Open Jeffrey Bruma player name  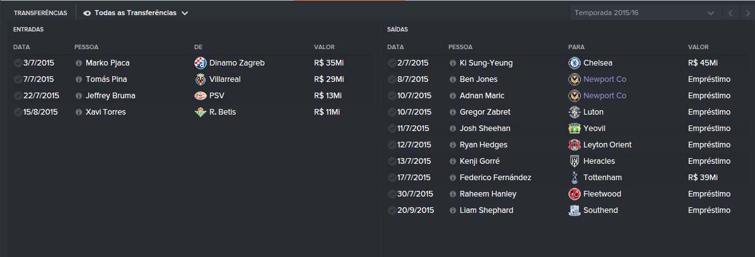click(110, 96)
